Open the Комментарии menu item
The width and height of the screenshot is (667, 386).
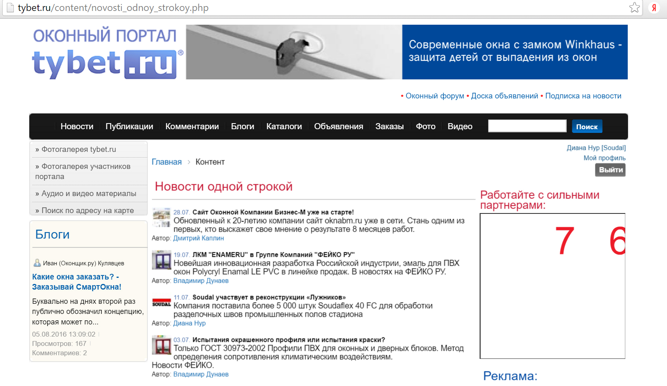tap(192, 126)
